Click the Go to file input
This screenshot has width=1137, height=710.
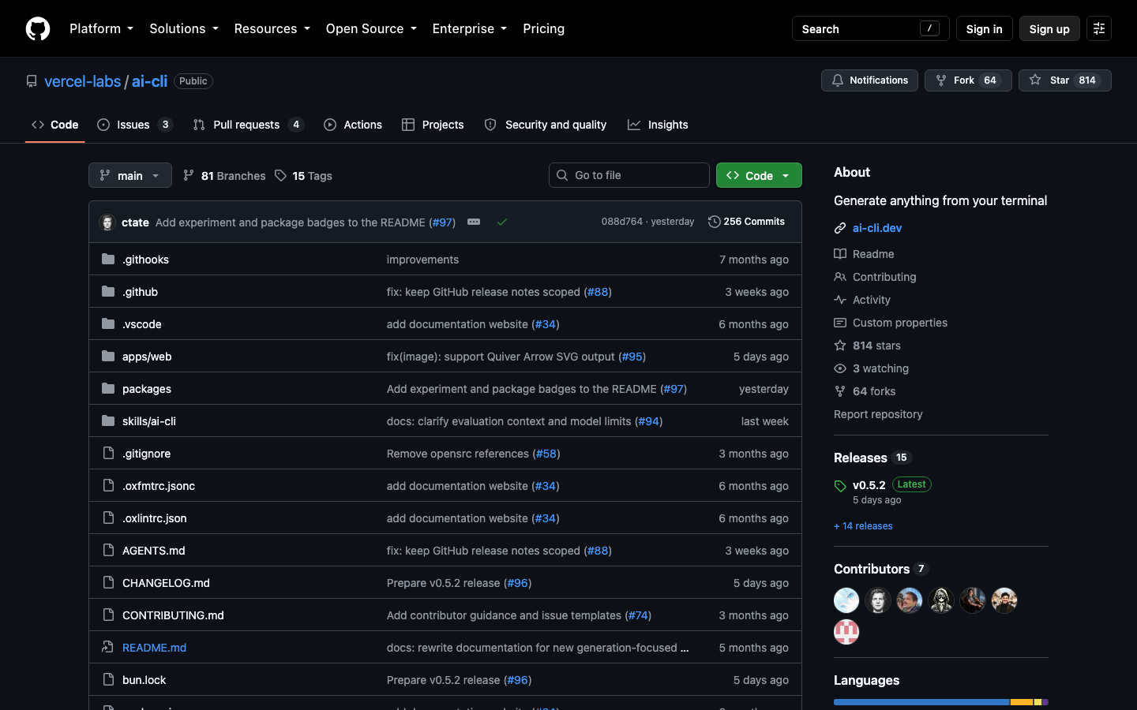(x=629, y=175)
